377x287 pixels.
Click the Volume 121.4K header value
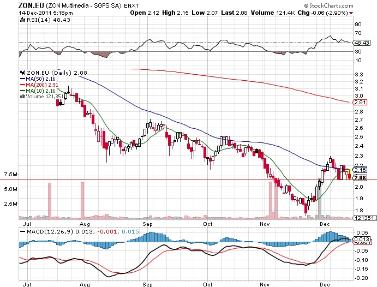tap(273, 13)
